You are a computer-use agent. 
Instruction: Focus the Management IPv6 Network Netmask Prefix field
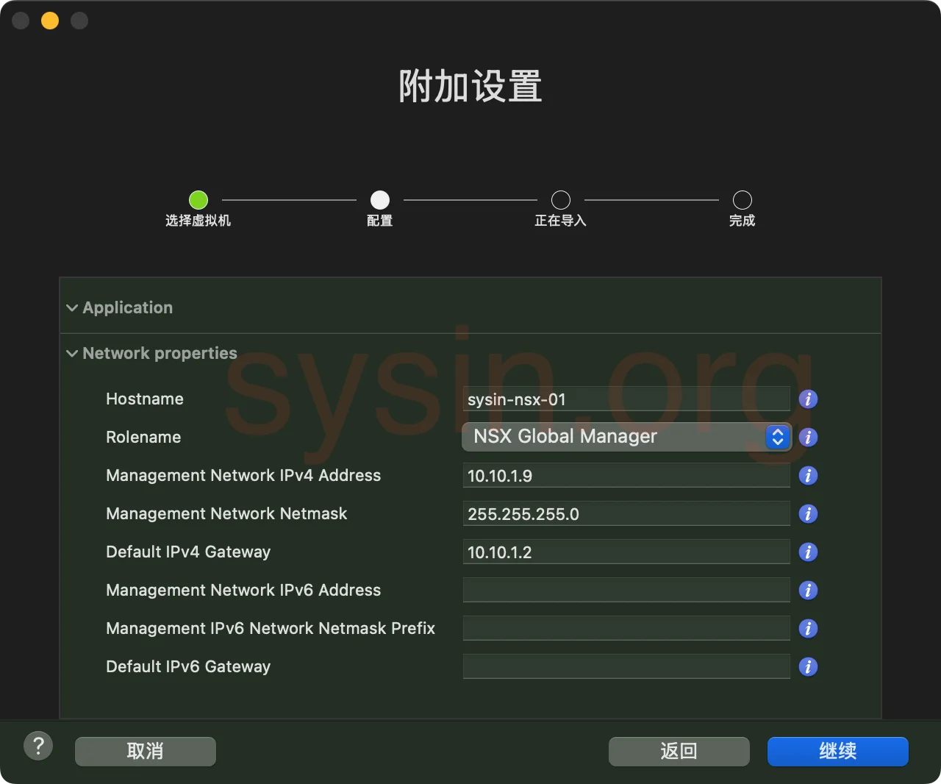(x=626, y=629)
